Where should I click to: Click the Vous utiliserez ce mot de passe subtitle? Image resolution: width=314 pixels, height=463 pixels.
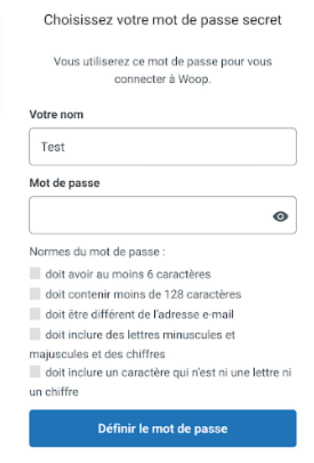pos(163,70)
